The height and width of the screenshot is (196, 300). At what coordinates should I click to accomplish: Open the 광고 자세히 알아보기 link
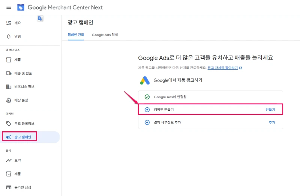point(222,68)
